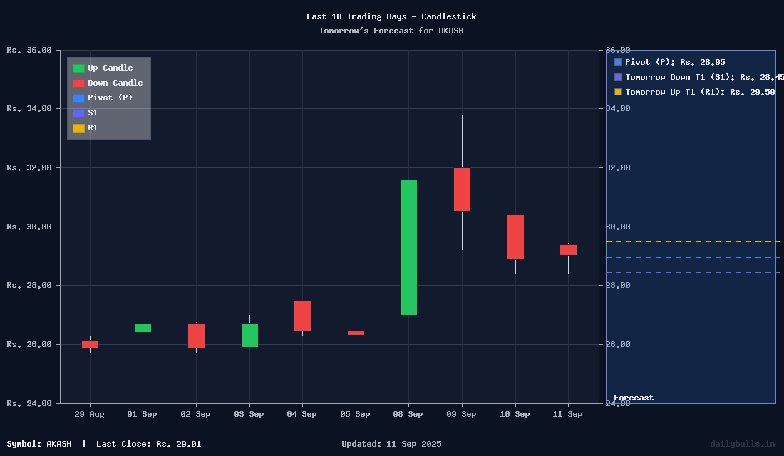Click the '34.00' right axis label
Screen dimensions: 784x456
(x=618, y=108)
